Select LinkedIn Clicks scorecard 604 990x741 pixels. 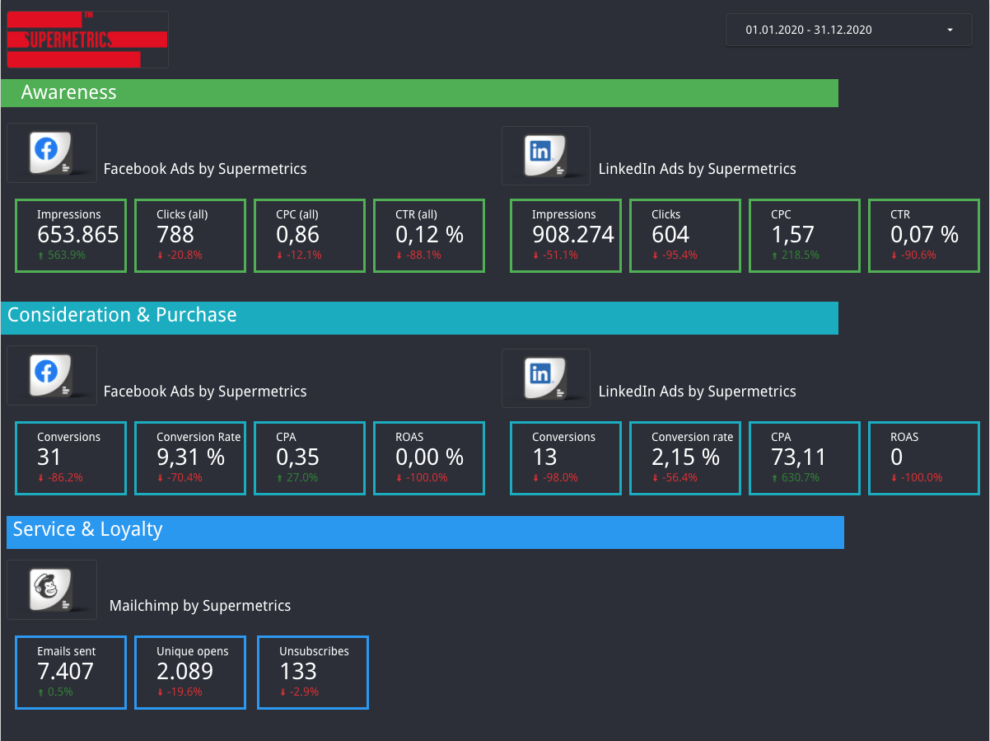coord(685,236)
